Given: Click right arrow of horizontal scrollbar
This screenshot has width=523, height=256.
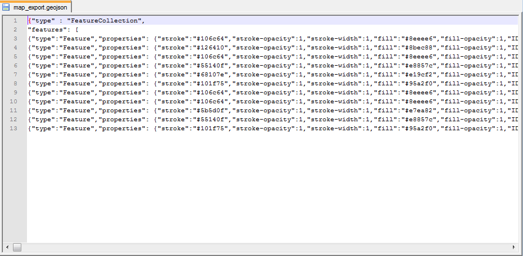Looking at the screenshot, I should [x=514, y=247].
